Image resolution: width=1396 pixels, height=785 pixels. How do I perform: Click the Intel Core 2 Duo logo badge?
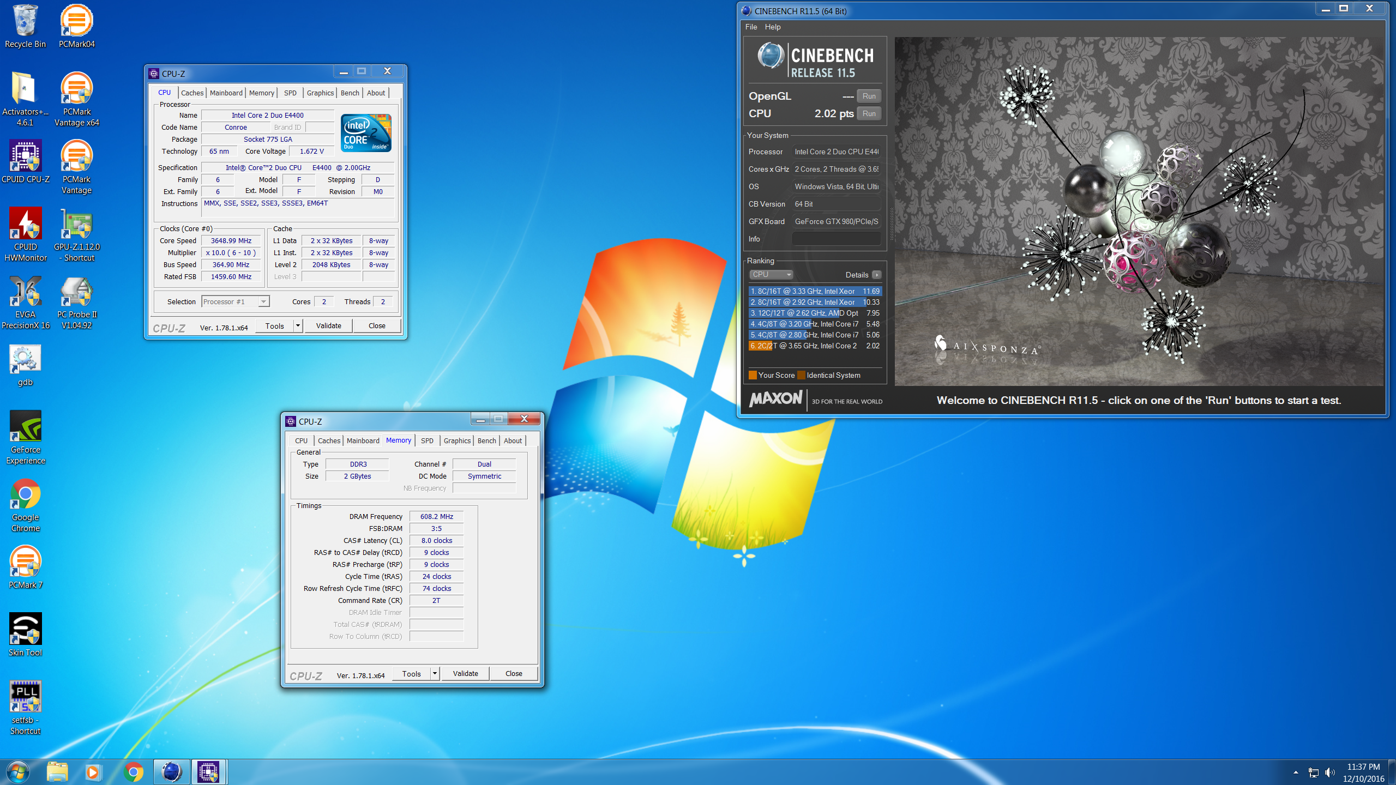[366, 133]
